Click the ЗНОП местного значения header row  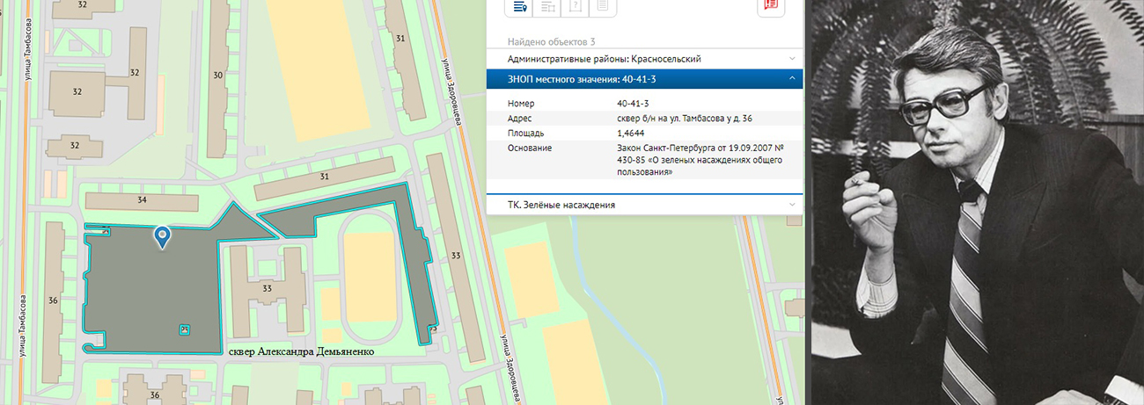pos(644,79)
